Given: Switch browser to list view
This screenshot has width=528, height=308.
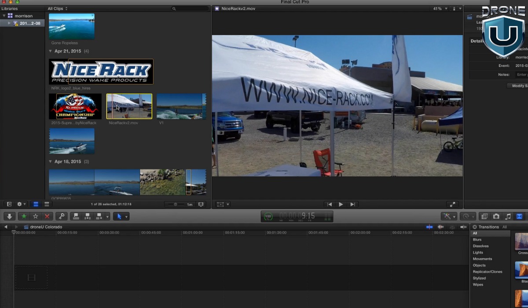Looking at the screenshot, I should pos(47,204).
